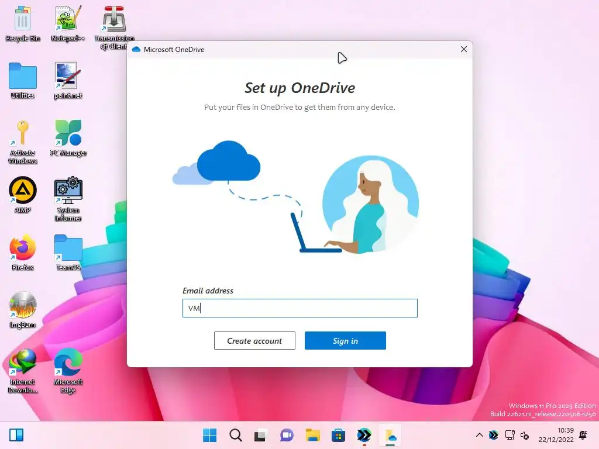Launch ImgBurn from the desktop
The image size is (599, 449).
point(23,310)
